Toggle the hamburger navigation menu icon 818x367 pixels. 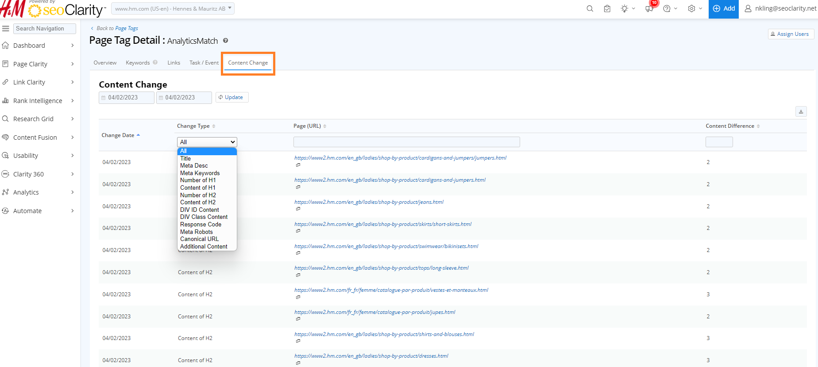[x=6, y=28]
